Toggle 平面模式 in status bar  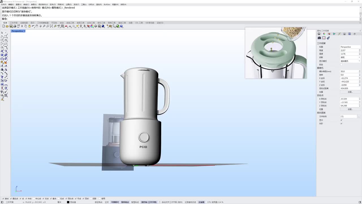pyautogui.click(x=115, y=202)
